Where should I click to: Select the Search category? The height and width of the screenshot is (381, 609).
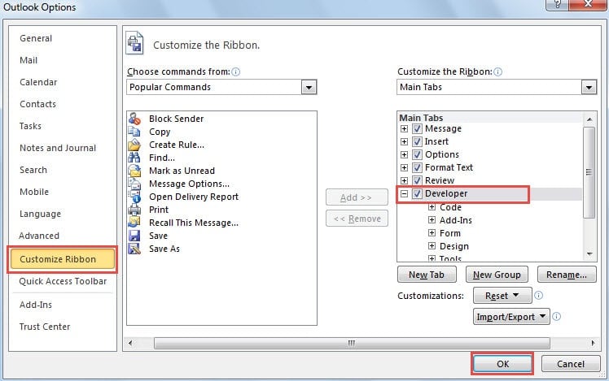[x=33, y=170]
